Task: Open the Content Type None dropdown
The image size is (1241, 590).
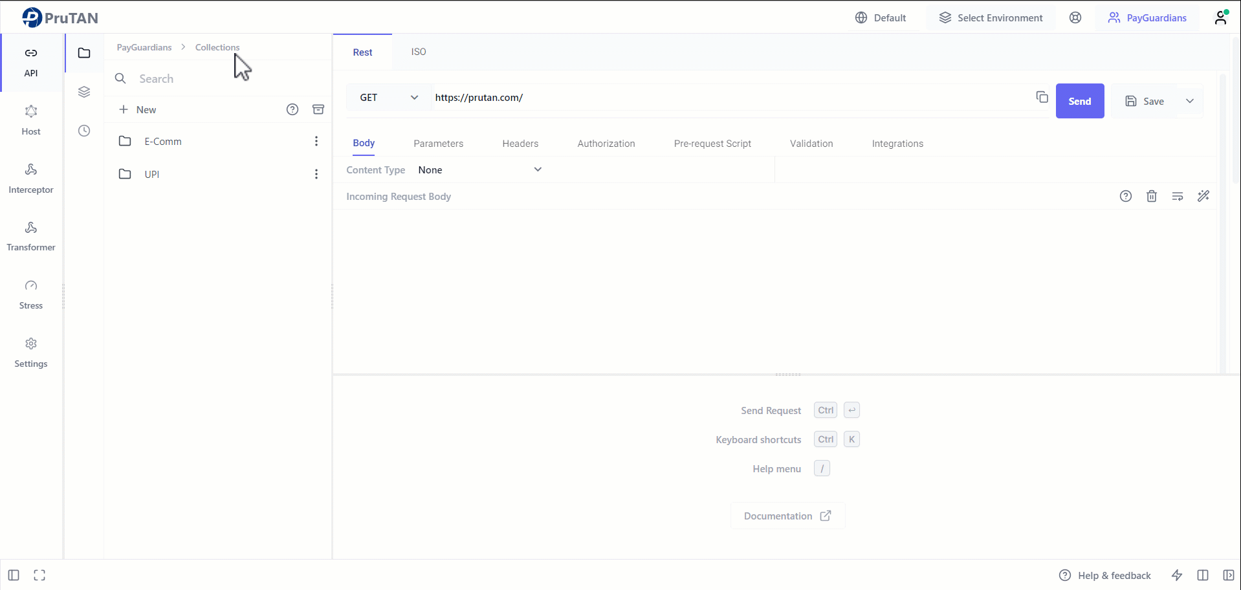Action: pyautogui.click(x=479, y=169)
